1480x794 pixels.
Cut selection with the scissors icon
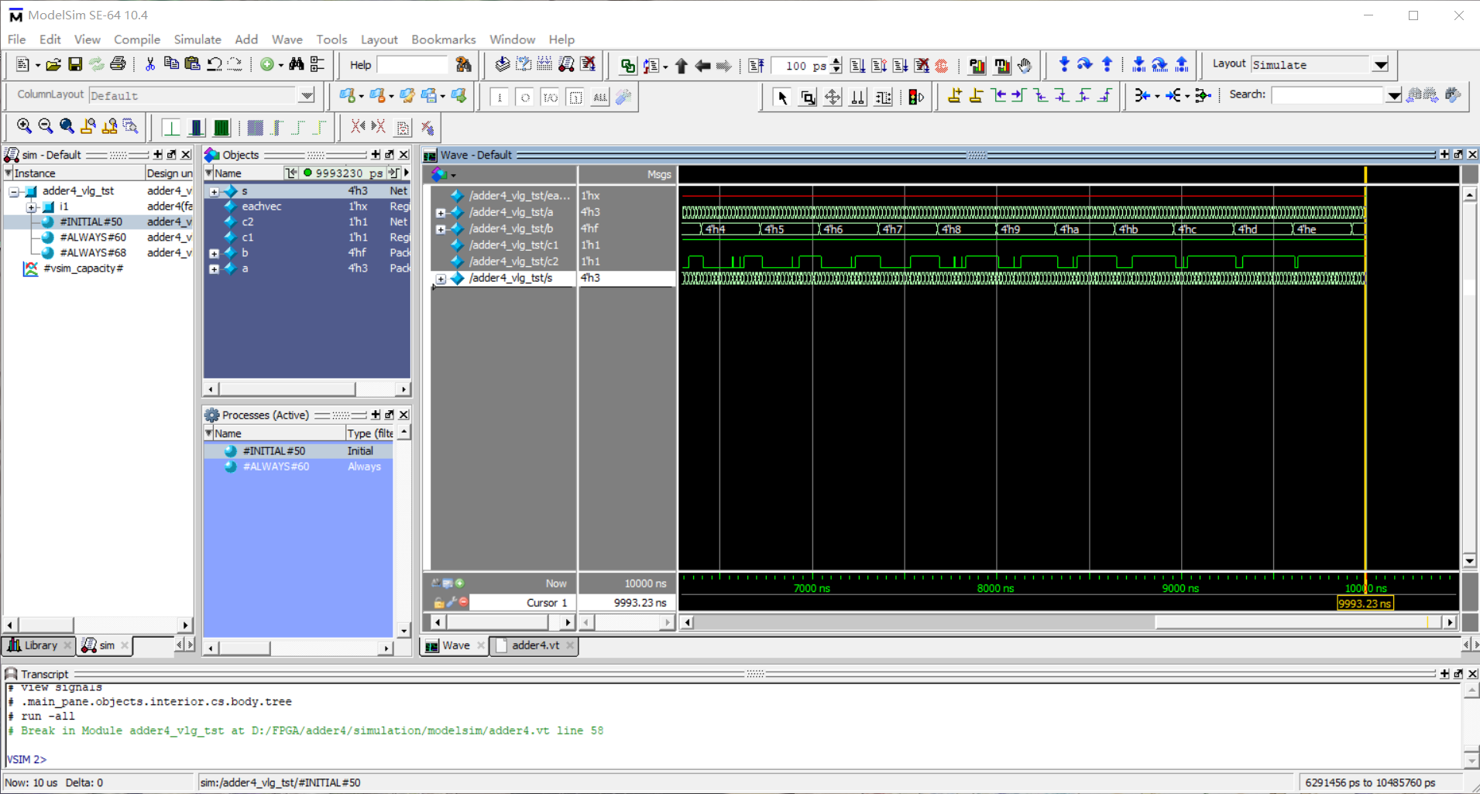pos(150,65)
